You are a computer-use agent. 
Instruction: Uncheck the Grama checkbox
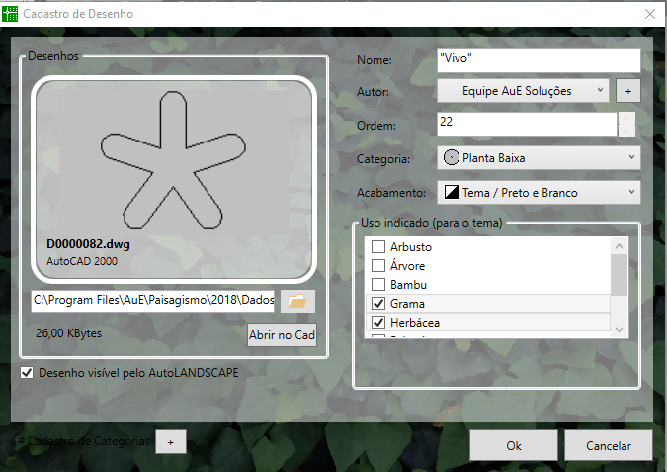(377, 304)
